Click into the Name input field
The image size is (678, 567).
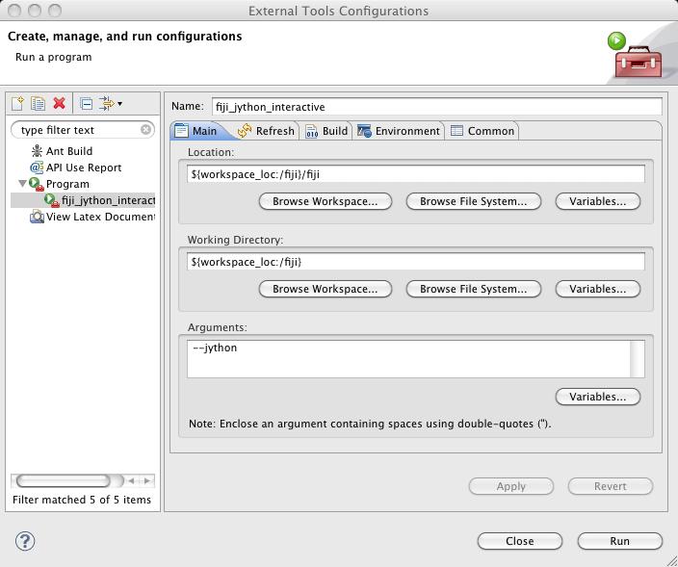(436, 107)
